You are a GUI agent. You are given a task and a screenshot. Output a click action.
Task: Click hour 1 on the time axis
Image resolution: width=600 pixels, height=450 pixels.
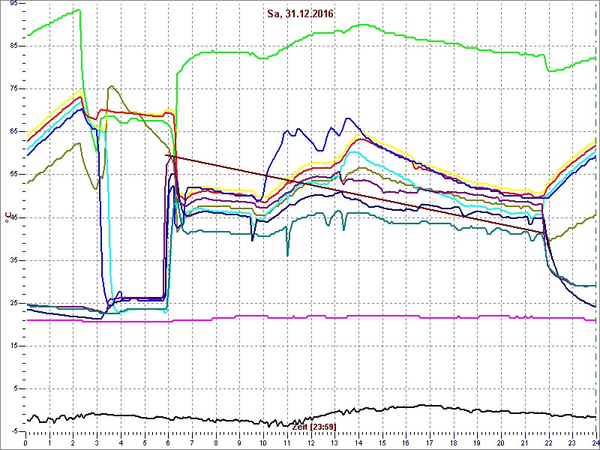[49, 442]
